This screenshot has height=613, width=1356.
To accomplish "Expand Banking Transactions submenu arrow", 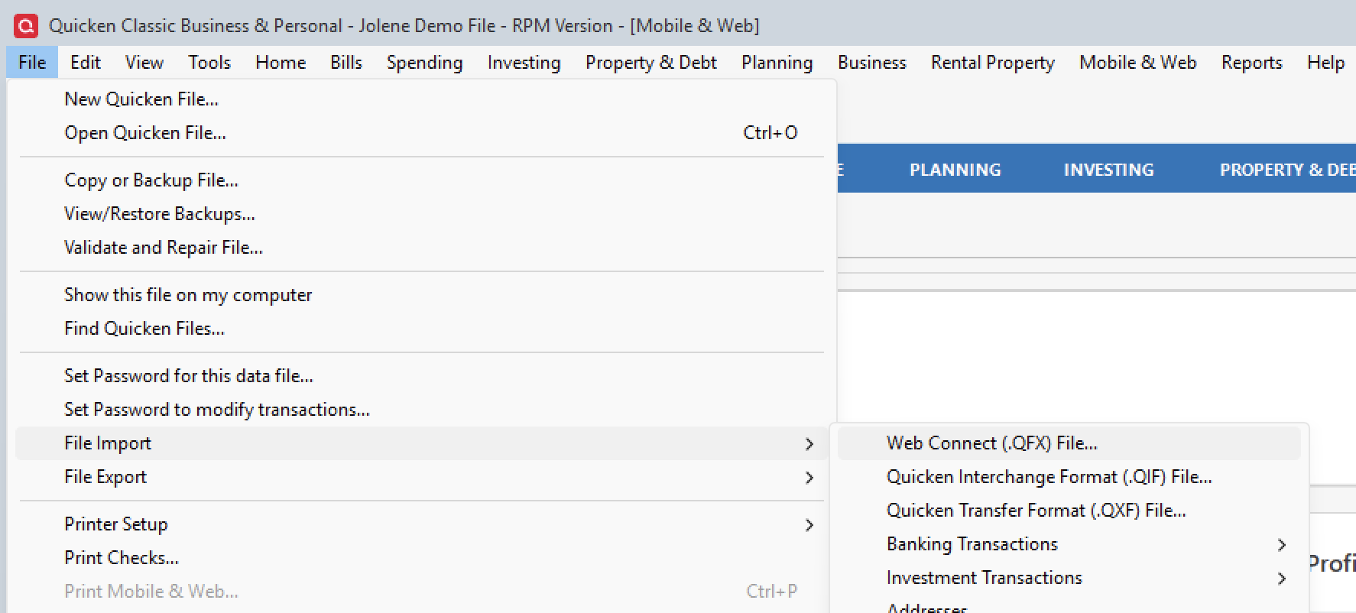I will pyautogui.click(x=1282, y=545).
